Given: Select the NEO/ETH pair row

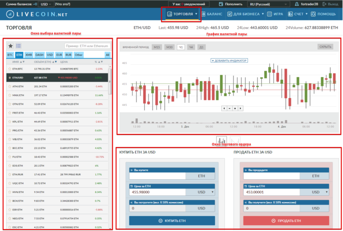Looking at the screenshot, I should click(x=57, y=218).
